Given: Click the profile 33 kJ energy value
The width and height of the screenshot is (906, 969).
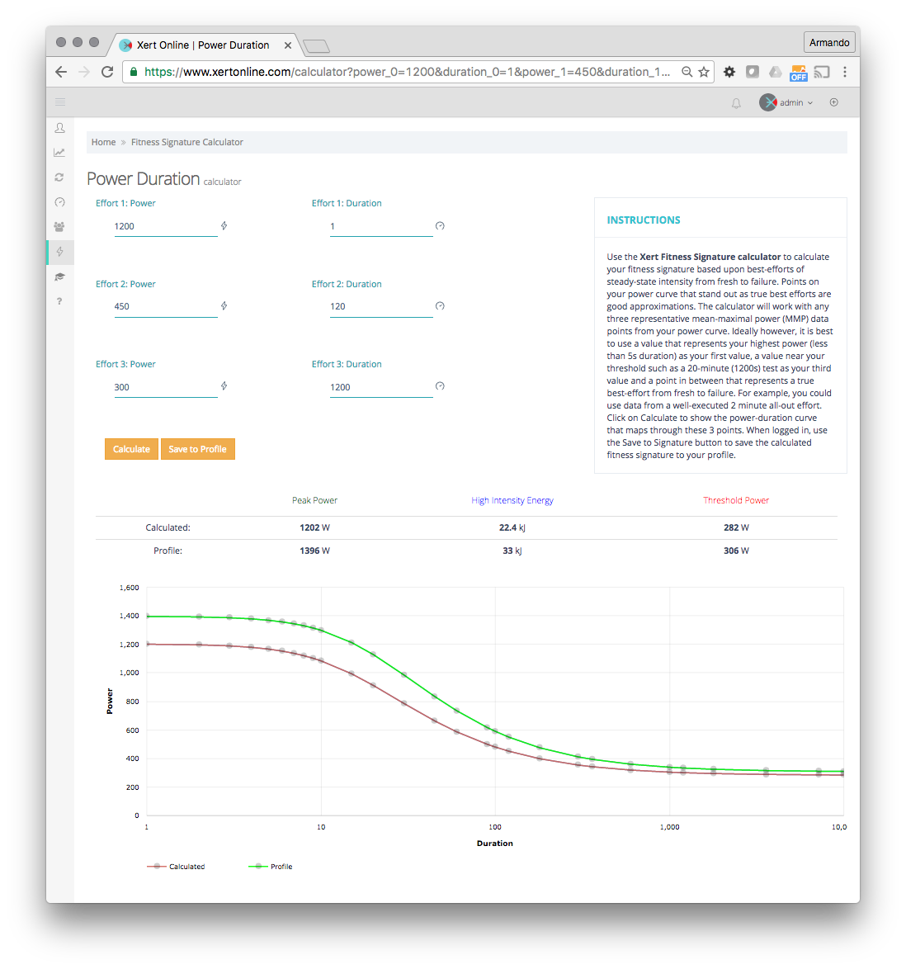Looking at the screenshot, I should (512, 551).
